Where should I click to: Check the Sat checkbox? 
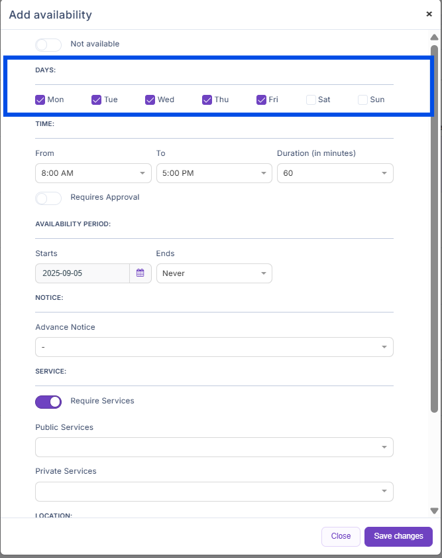point(311,100)
